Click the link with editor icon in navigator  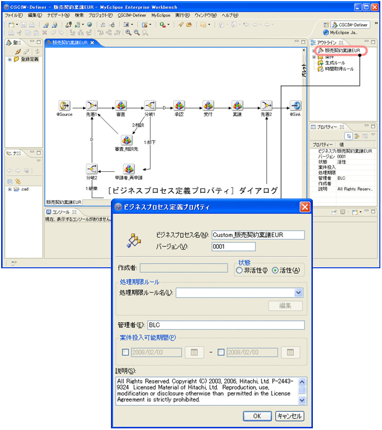click(18, 182)
